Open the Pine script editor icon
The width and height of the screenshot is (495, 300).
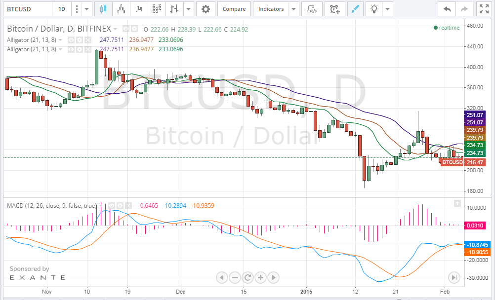(312, 9)
